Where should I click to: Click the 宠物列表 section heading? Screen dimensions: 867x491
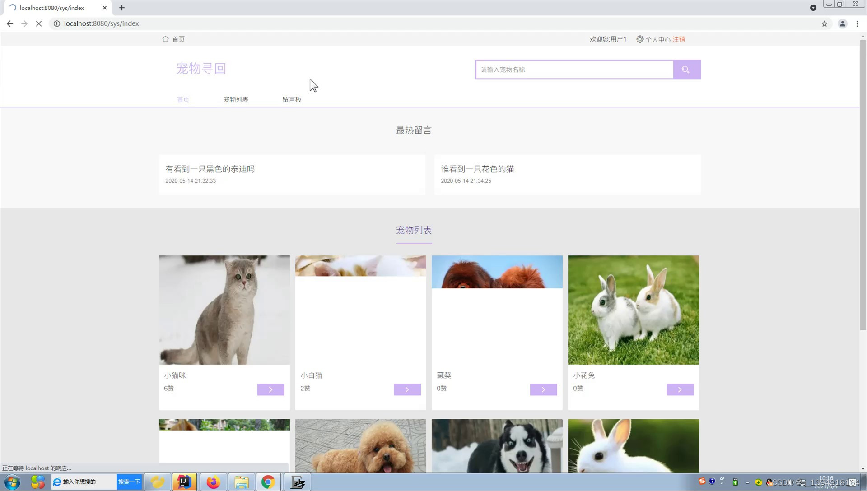pyautogui.click(x=414, y=230)
